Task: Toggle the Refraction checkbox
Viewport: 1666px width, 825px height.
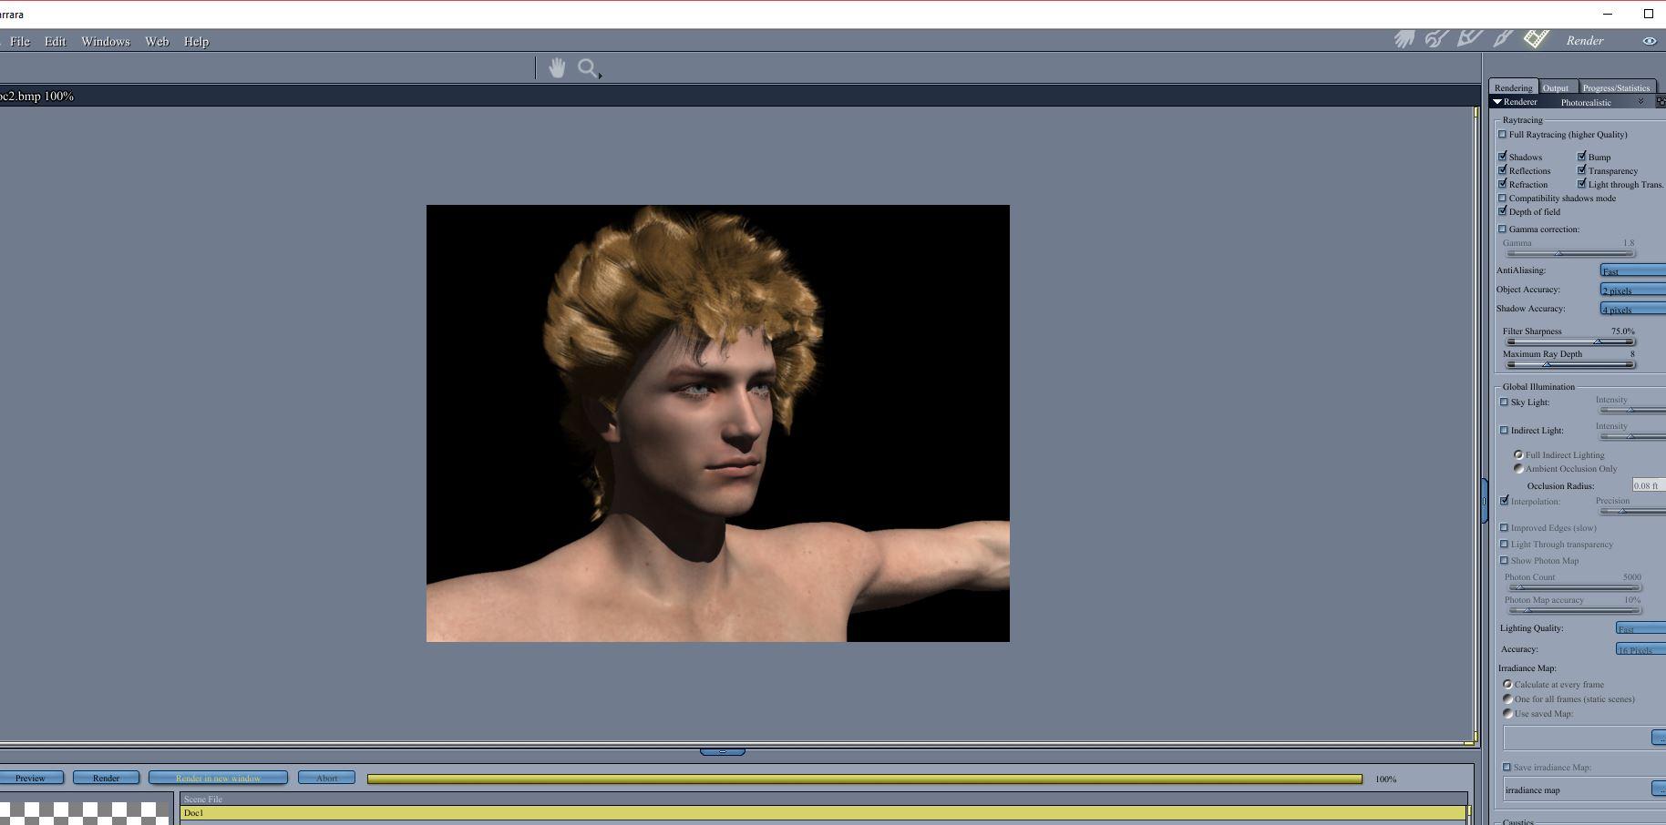Action: click(1503, 184)
